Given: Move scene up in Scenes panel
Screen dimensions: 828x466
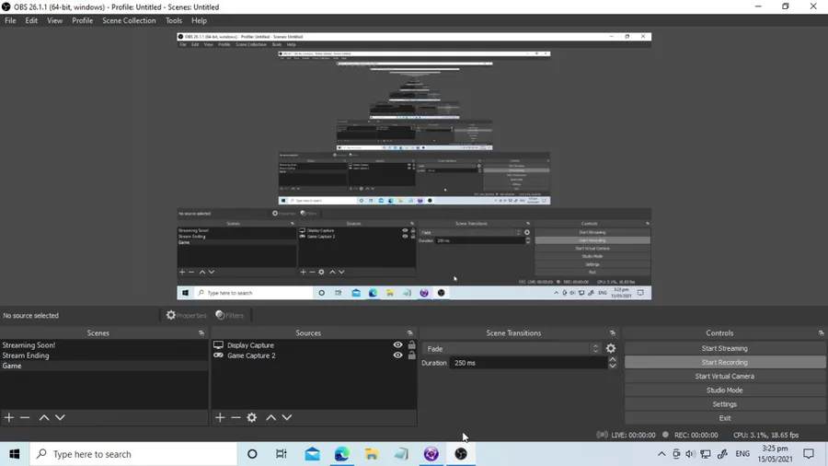Looking at the screenshot, I should pyautogui.click(x=44, y=417).
